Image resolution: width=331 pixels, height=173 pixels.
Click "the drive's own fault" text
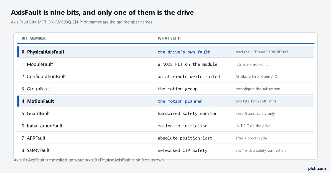click(x=184, y=52)
